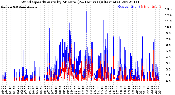Click the 01:45 time label
The image size is (175, 95).
click(14, 90)
